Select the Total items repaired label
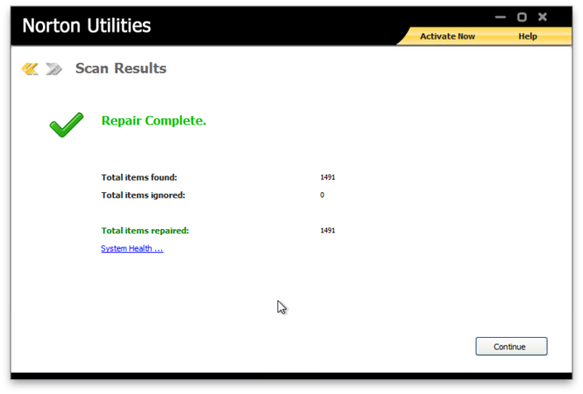583x394 pixels. [x=145, y=231]
